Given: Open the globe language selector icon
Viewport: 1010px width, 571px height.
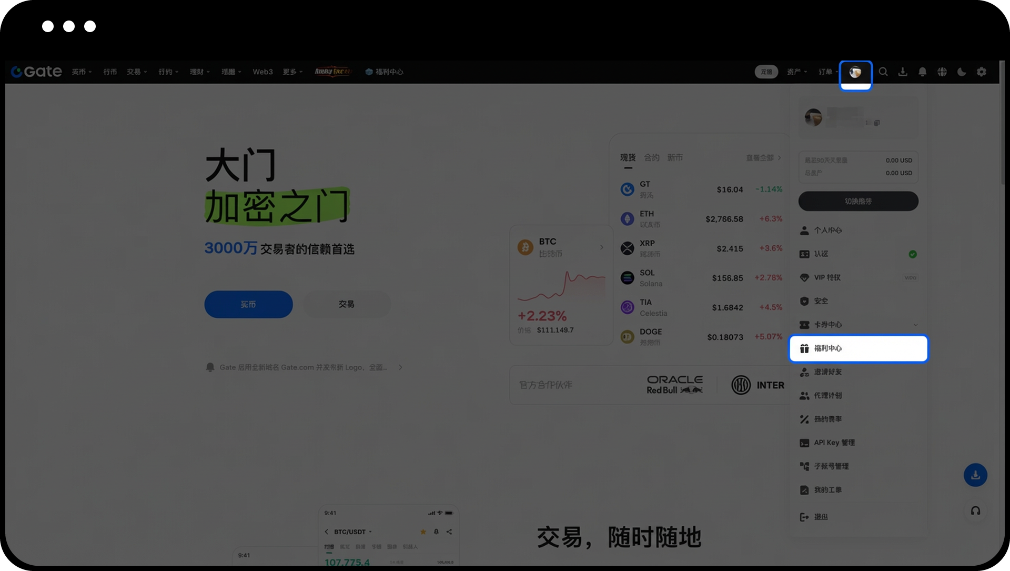Looking at the screenshot, I should (x=942, y=72).
